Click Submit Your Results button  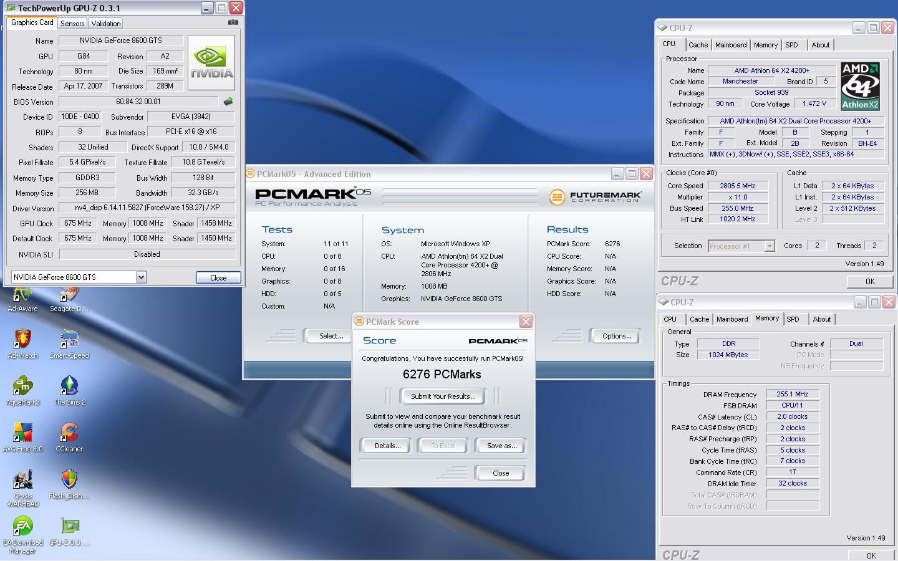point(443,396)
